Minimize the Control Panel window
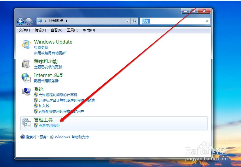241x167 pixels. pyautogui.click(x=185, y=11)
